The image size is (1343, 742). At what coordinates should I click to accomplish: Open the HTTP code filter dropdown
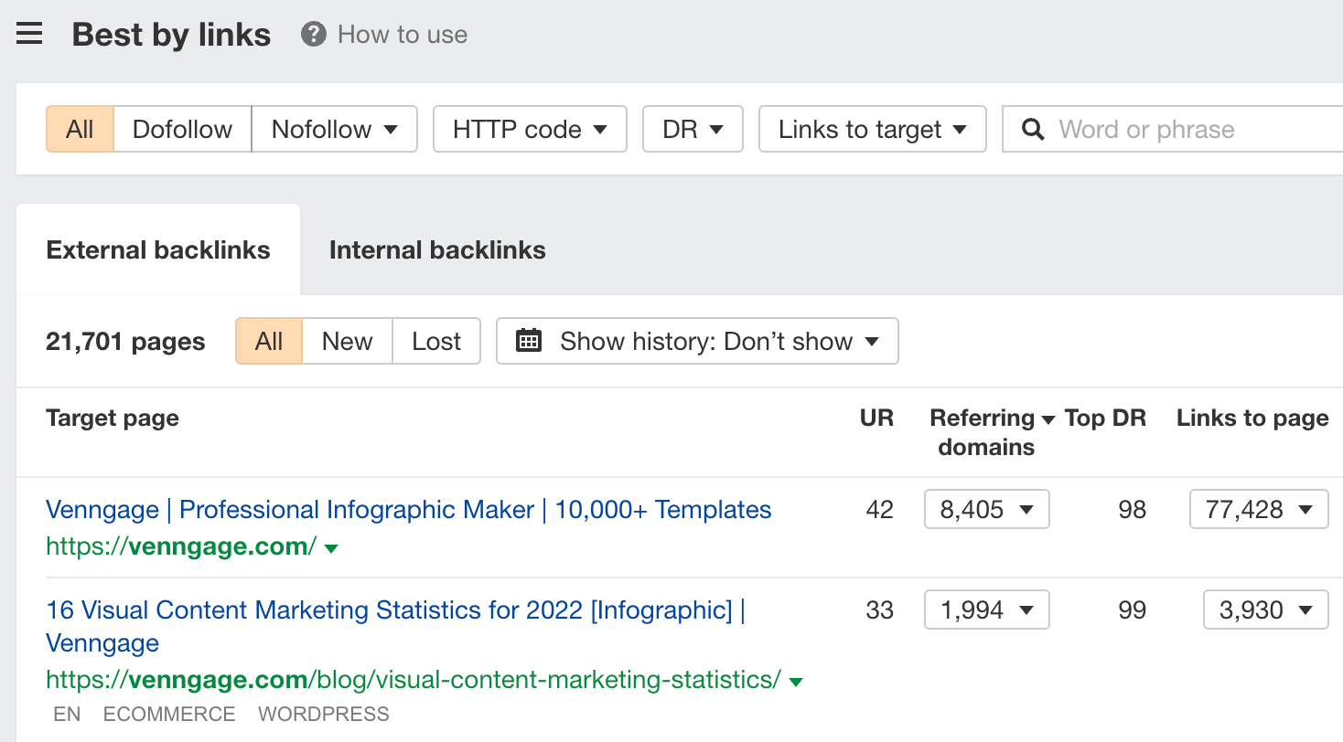pyautogui.click(x=529, y=129)
